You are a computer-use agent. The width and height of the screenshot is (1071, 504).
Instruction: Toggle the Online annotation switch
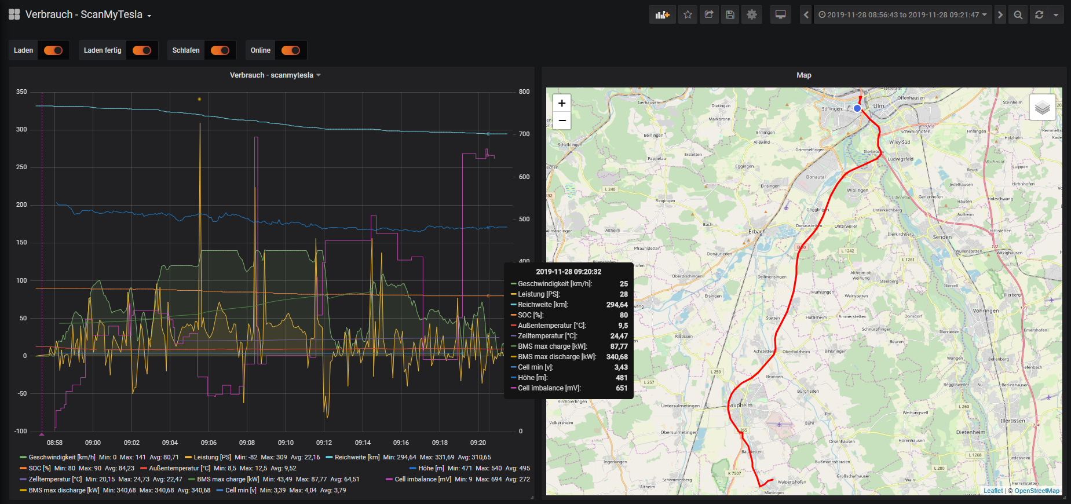(x=291, y=50)
